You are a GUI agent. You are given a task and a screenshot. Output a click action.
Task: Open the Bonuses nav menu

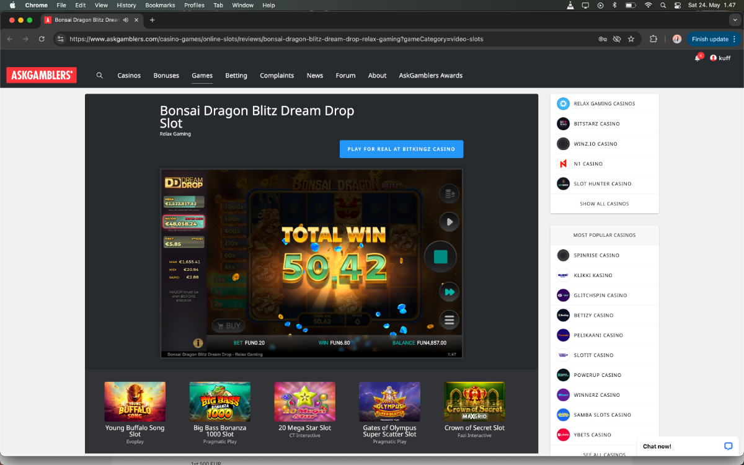click(166, 76)
